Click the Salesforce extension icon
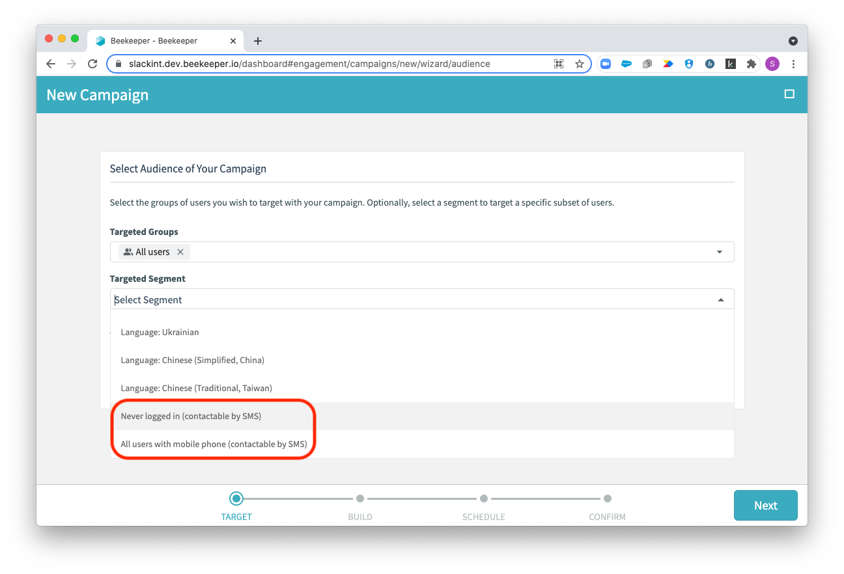This screenshot has height=574, width=844. click(x=626, y=64)
